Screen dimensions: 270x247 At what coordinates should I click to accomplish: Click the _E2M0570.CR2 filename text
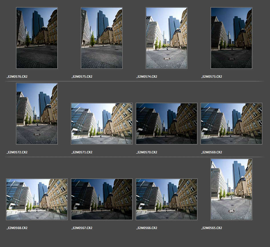pos(147,152)
